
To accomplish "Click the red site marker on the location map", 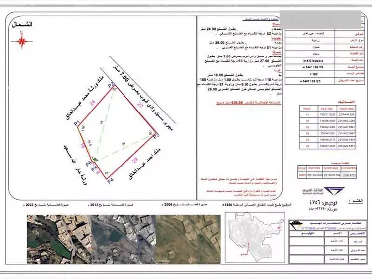I will [x=279, y=228].
